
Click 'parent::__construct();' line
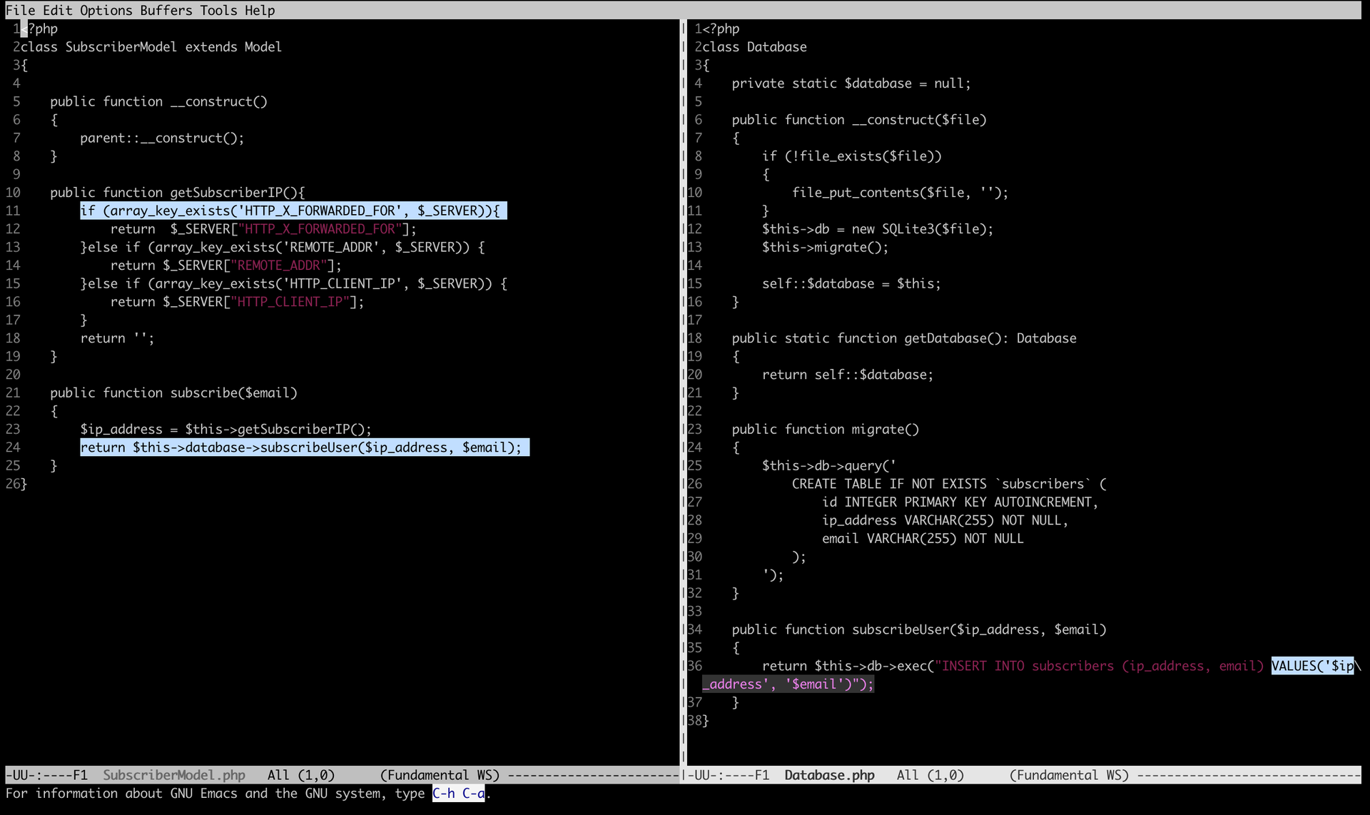[162, 138]
